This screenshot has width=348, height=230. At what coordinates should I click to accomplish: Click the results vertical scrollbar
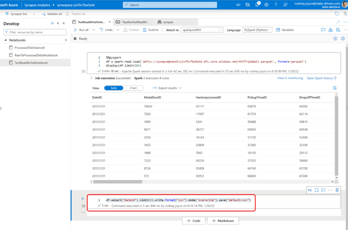tap(336, 136)
